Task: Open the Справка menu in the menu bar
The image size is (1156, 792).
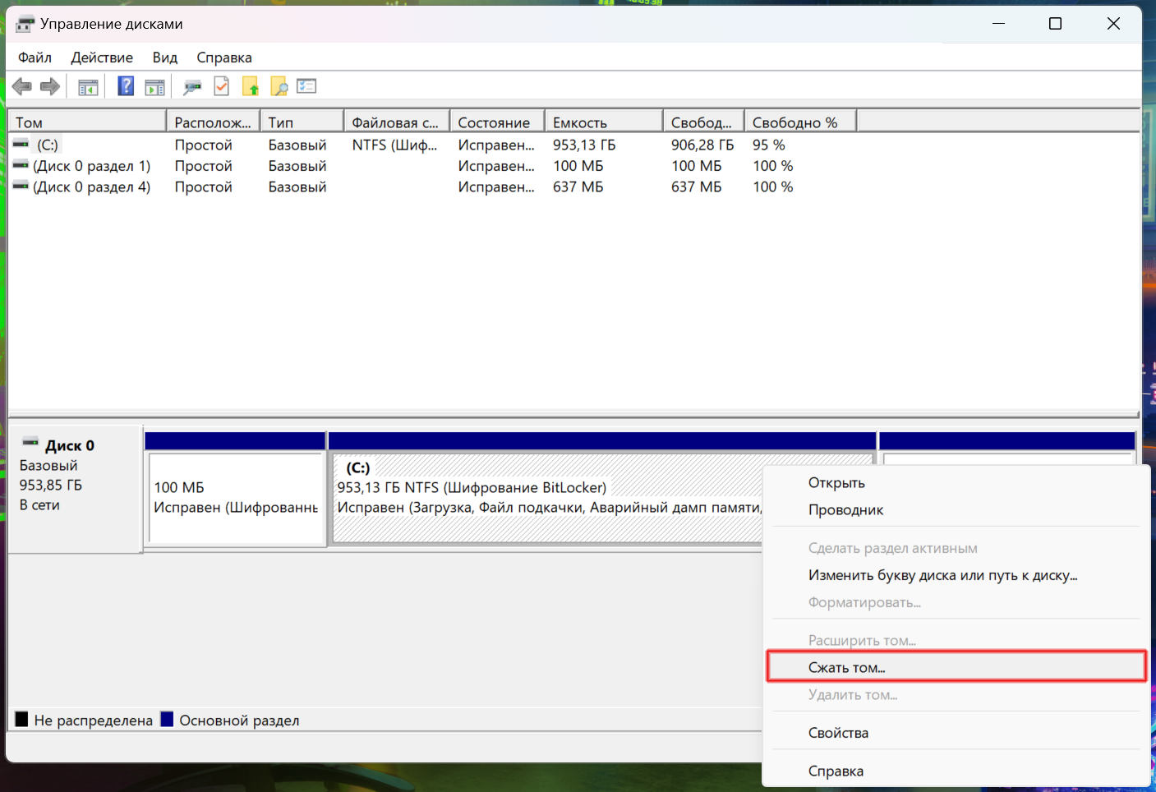Action: (224, 58)
